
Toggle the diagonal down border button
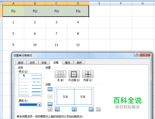(x=98, y=109)
